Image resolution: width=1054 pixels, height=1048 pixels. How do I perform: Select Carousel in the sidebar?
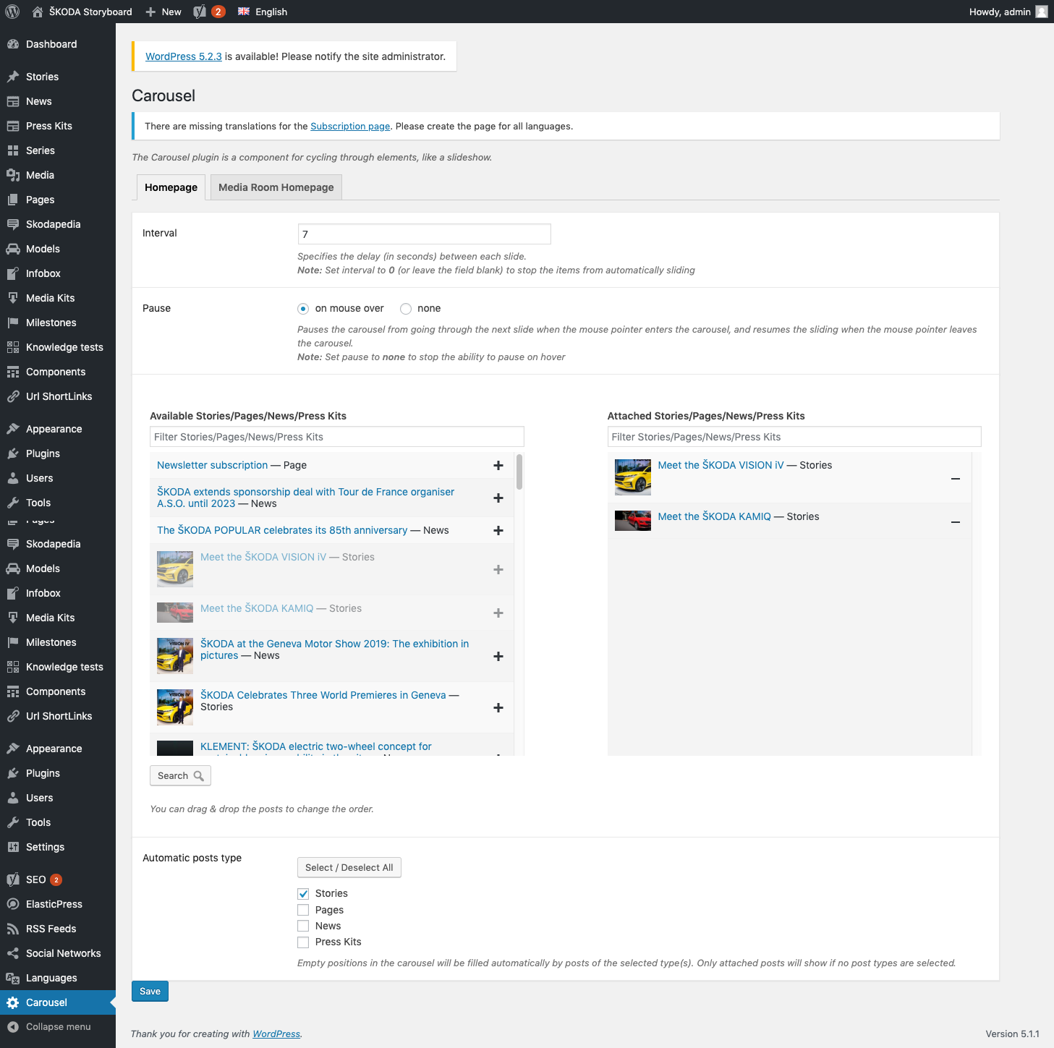pyautogui.click(x=58, y=1002)
